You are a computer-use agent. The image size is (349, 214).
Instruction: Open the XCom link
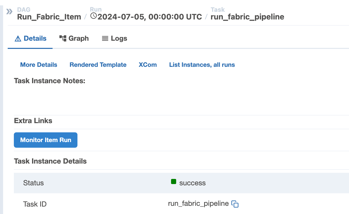[148, 65]
